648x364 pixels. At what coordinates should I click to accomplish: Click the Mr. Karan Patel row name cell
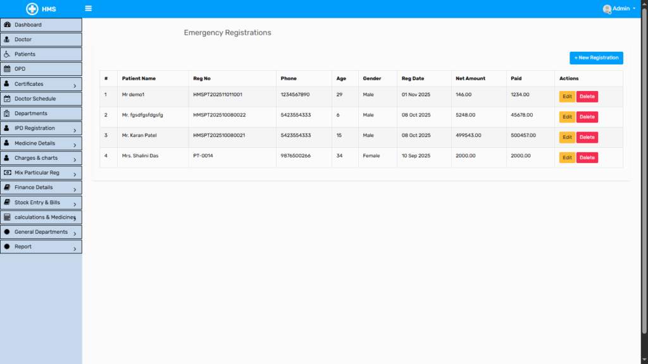coord(139,135)
